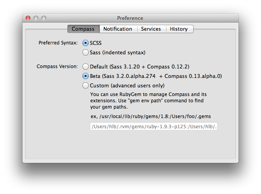261x194 pixels.
Task: Pick the Default Compass version option
Action: click(86, 67)
